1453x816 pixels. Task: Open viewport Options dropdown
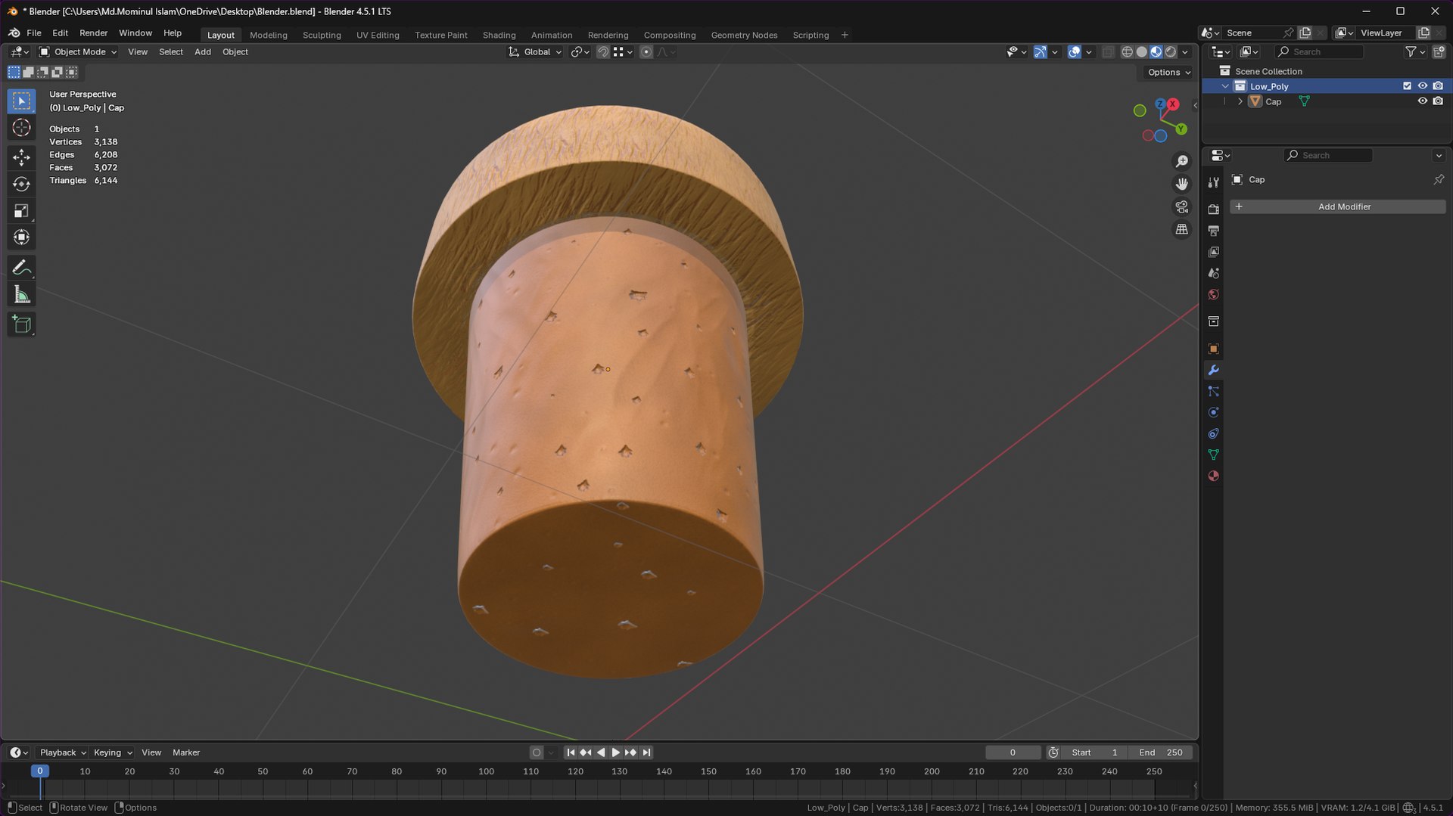[1168, 73]
